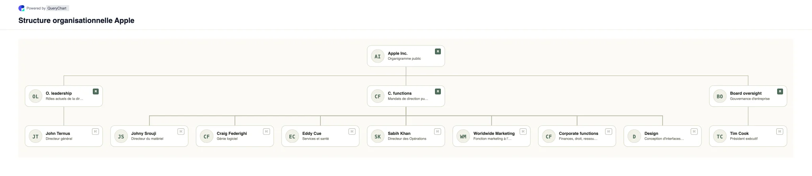Viewport: 812px width, 176px height.
Task: Select the Design node title
Action: click(x=651, y=133)
